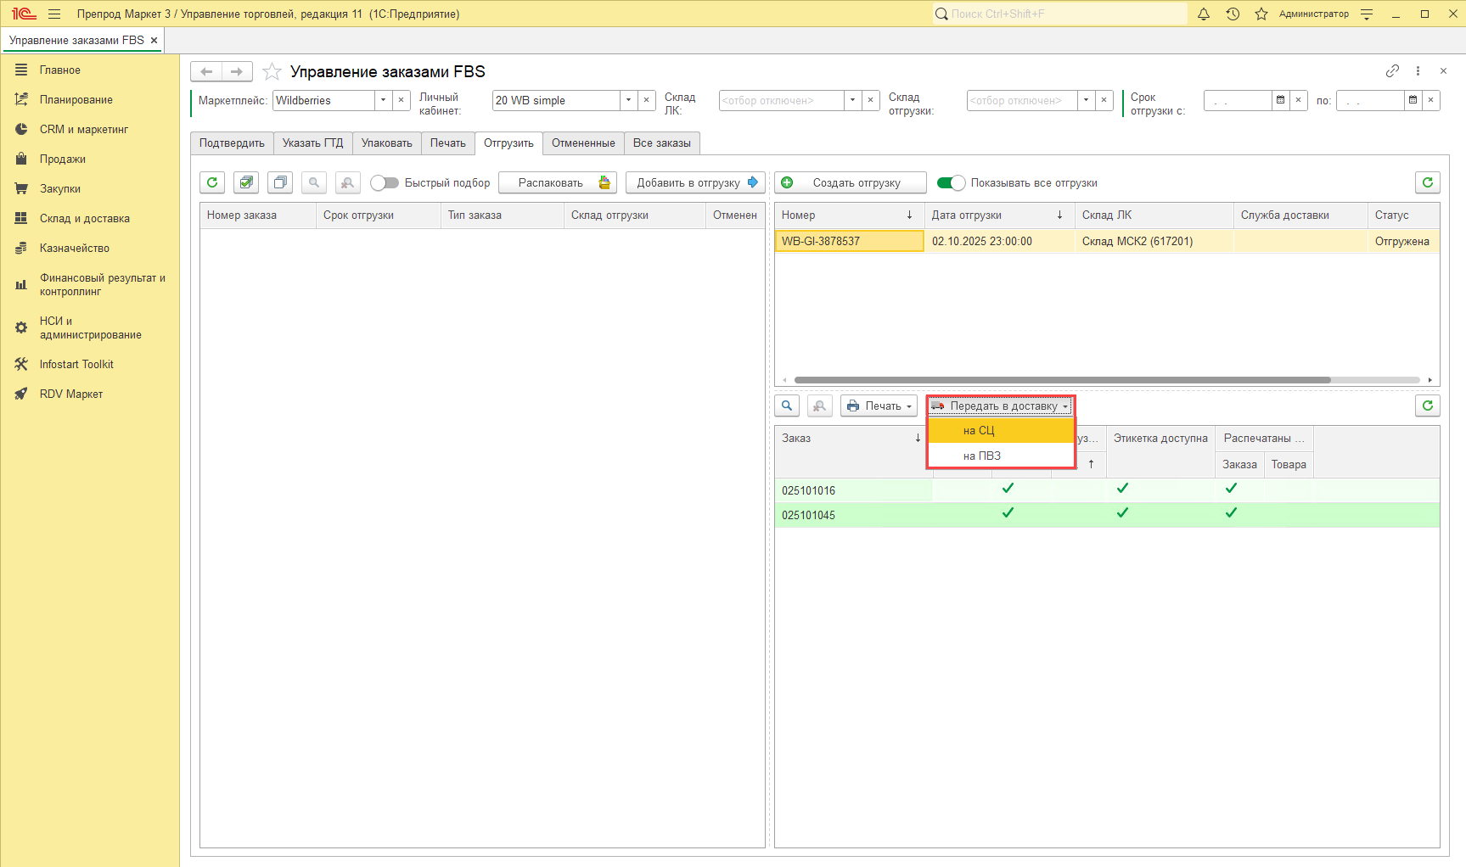Click the select all orders checkmark icon

pyautogui.click(x=246, y=182)
